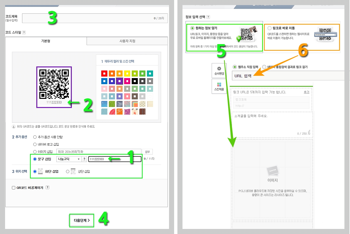Image resolution: width=350 pixels, height=234 pixels.
Task: Open the QR코드 비공개하기 help icon
Action: (47, 187)
